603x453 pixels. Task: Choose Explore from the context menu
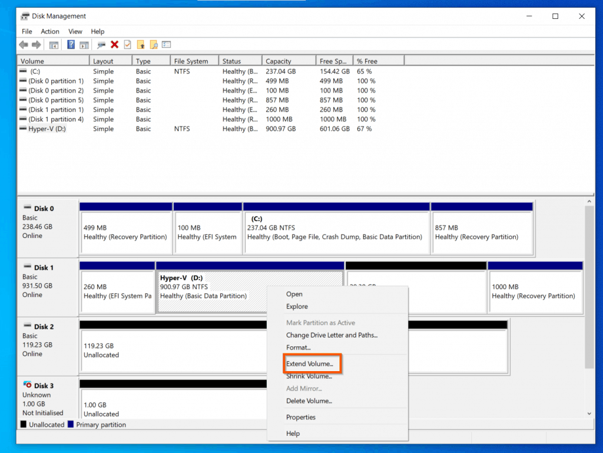(x=337, y=306)
